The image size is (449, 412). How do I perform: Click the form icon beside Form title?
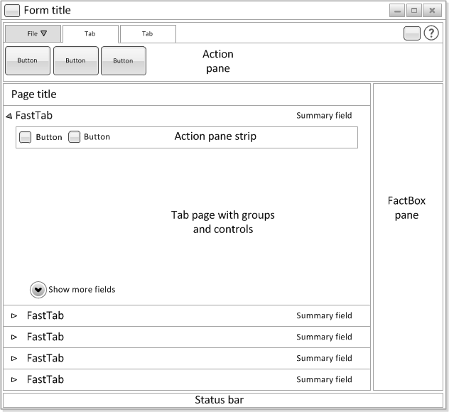coord(12,11)
